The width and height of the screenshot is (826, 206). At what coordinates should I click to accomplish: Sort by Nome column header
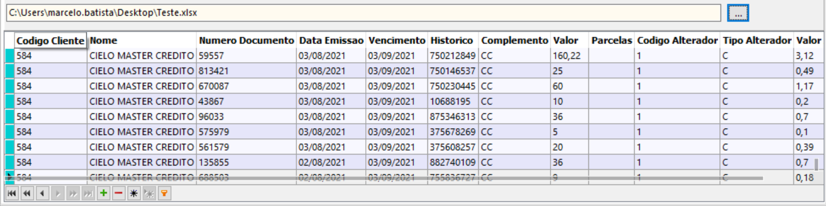pos(142,41)
